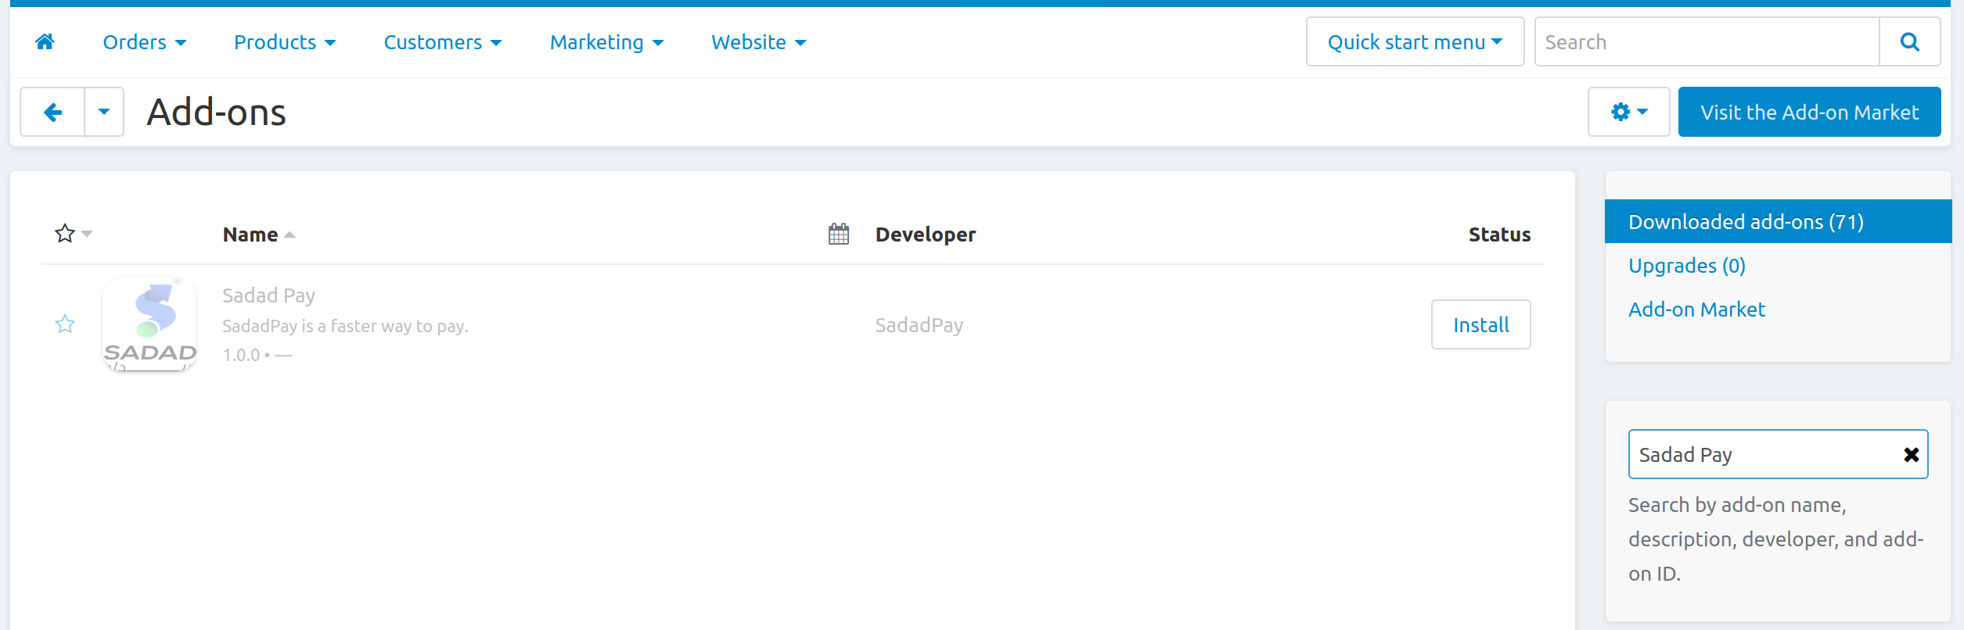Open the Upgrades (0) link
Viewport: 1964px width, 630px height.
[1687, 266]
